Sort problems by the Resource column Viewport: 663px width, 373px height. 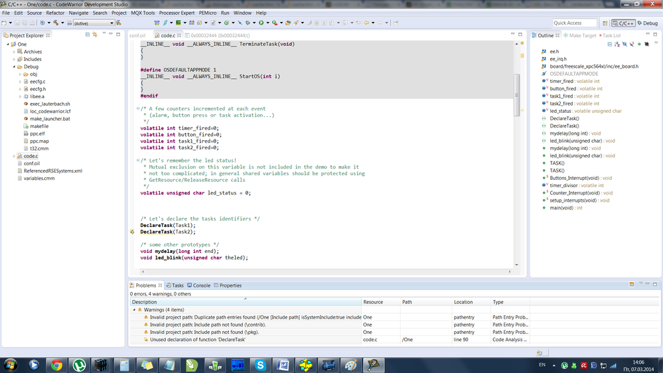point(381,302)
